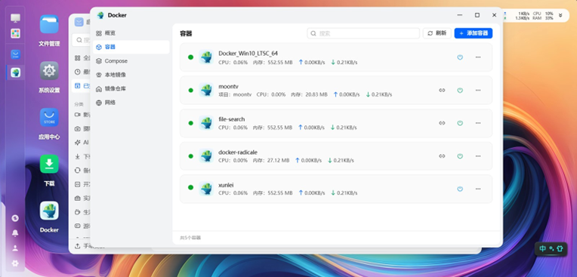Screen dimensions: 577x277
Task: Open the colorful app grid dock icon
Action: [x=15, y=33]
